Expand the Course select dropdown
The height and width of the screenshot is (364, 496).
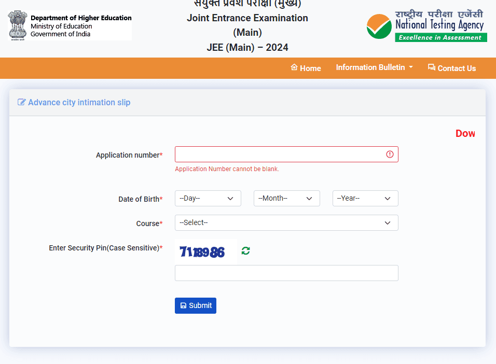tap(286, 223)
